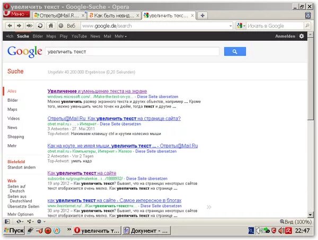This screenshot has width=318, height=240.
Task: Open the Пуск start button
Action: pos(14,230)
